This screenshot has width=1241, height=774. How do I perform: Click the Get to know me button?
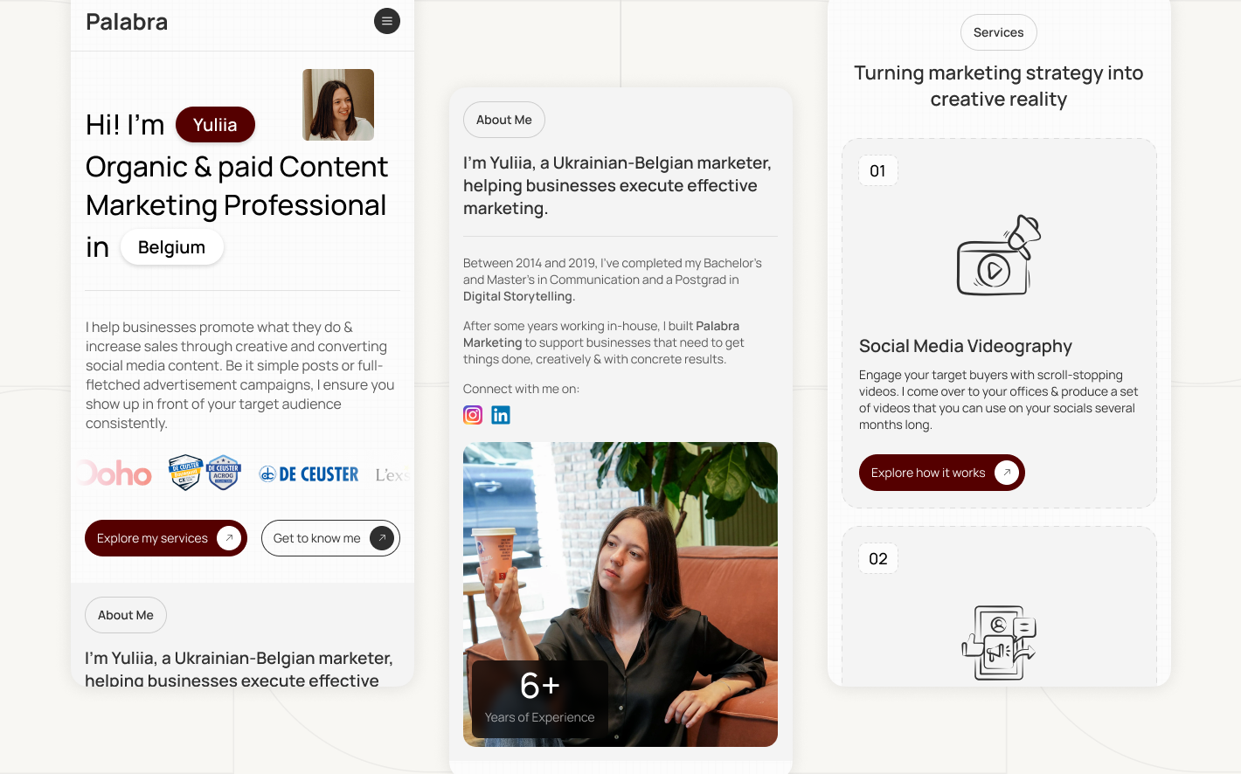330,538
